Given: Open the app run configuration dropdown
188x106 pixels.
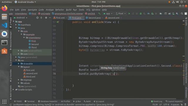Looking at the screenshot, I should [108, 14].
